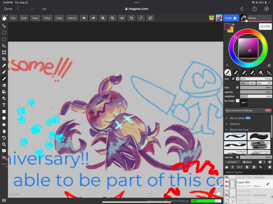Open the dropdown arrow next to duplicate layer

265,162
